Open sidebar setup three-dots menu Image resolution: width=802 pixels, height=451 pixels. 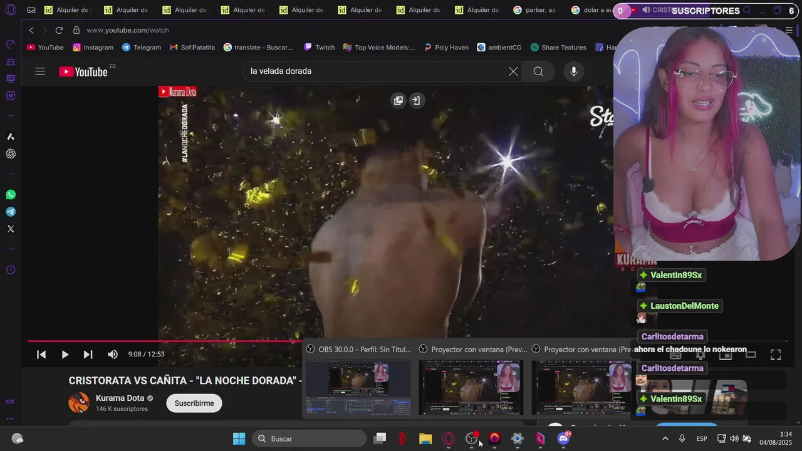pos(11,418)
